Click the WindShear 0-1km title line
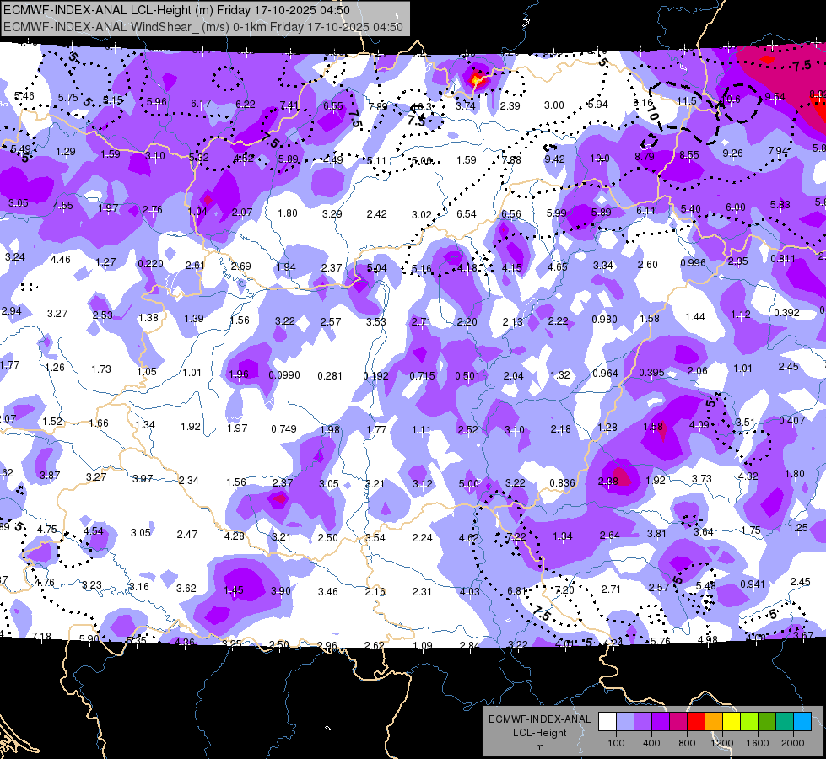 point(203,27)
